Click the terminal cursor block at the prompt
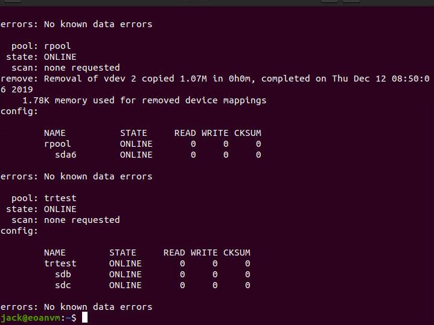 [x=85, y=318]
